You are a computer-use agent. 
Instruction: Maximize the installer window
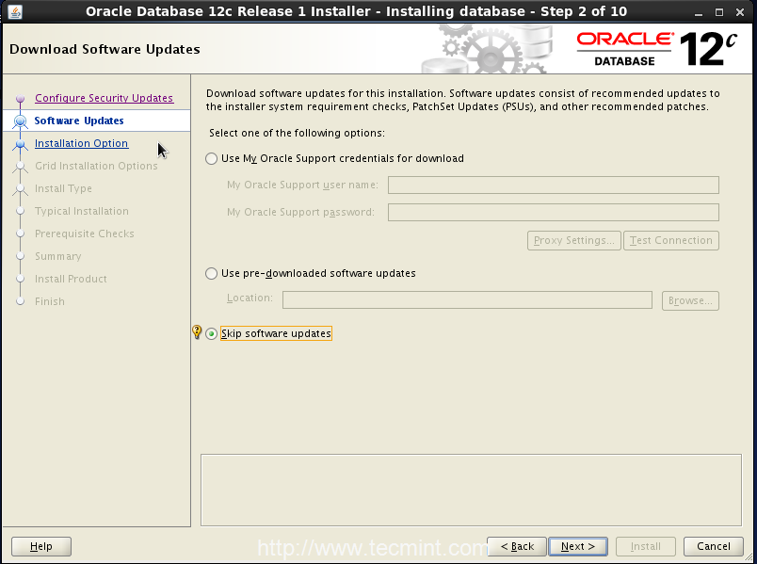(719, 12)
